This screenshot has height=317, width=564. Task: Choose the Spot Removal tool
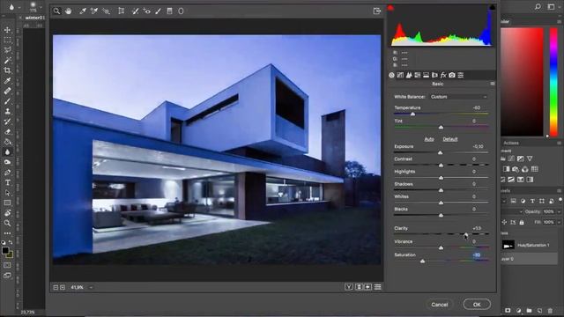pyautogui.click(x=135, y=11)
